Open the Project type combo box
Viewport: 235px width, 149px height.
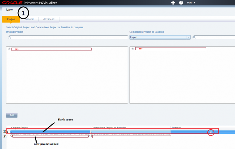[x=160, y=37]
